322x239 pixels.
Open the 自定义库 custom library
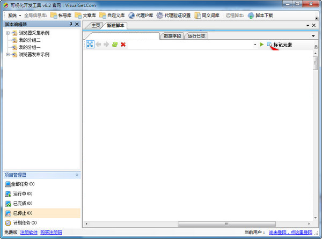(112, 16)
